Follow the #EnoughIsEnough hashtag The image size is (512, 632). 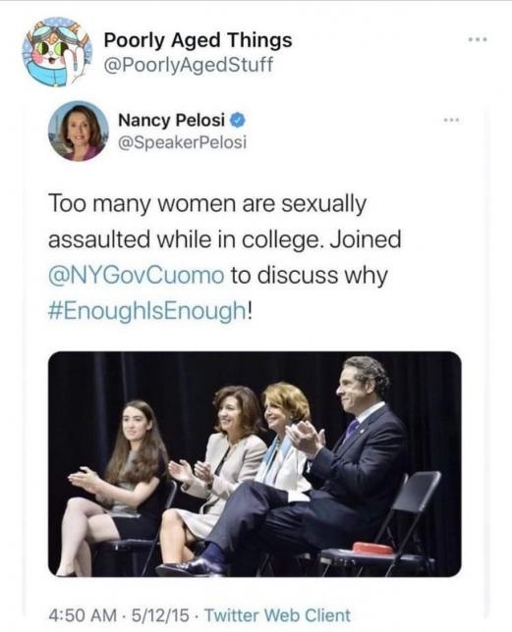(x=146, y=311)
